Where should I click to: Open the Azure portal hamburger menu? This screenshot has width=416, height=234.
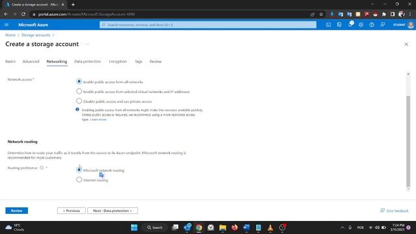click(6, 25)
